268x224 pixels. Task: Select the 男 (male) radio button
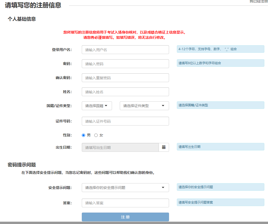83,135
